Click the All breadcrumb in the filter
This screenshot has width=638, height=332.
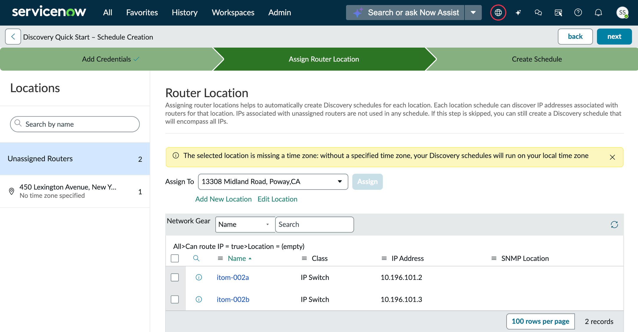click(177, 246)
